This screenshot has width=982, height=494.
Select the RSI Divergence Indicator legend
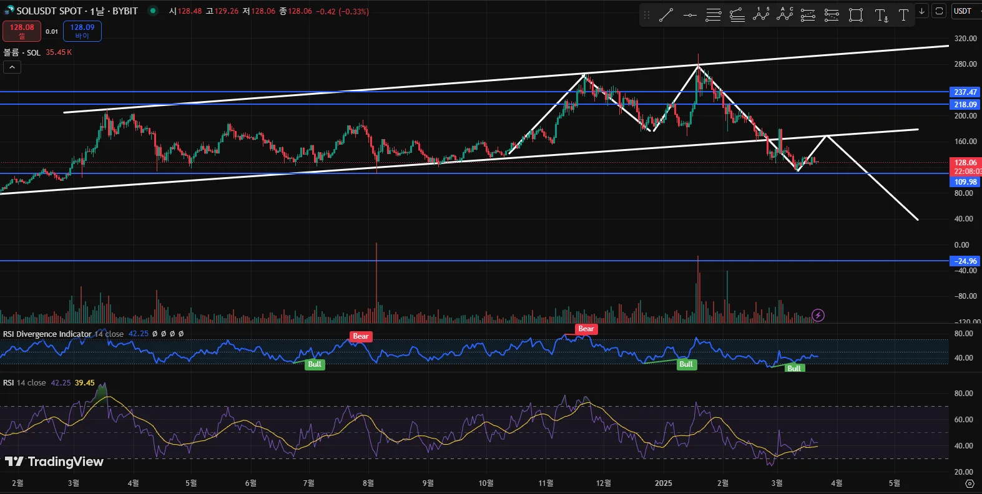(47, 334)
